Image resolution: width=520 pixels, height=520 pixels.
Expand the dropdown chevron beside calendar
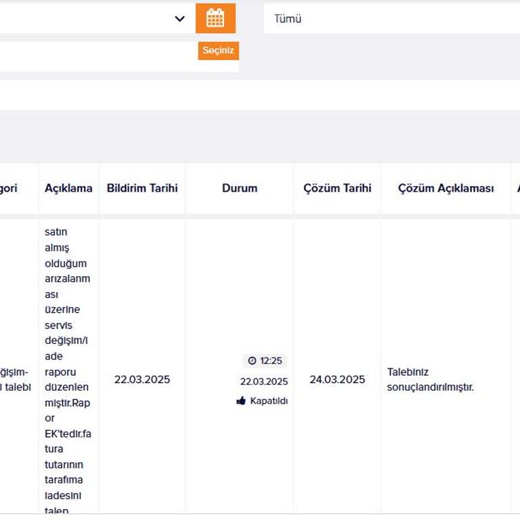[x=179, y=18]
